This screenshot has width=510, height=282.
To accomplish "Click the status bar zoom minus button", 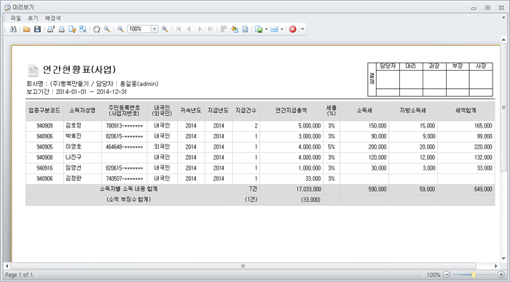I will pyautogui.click(x=447, y=275).
